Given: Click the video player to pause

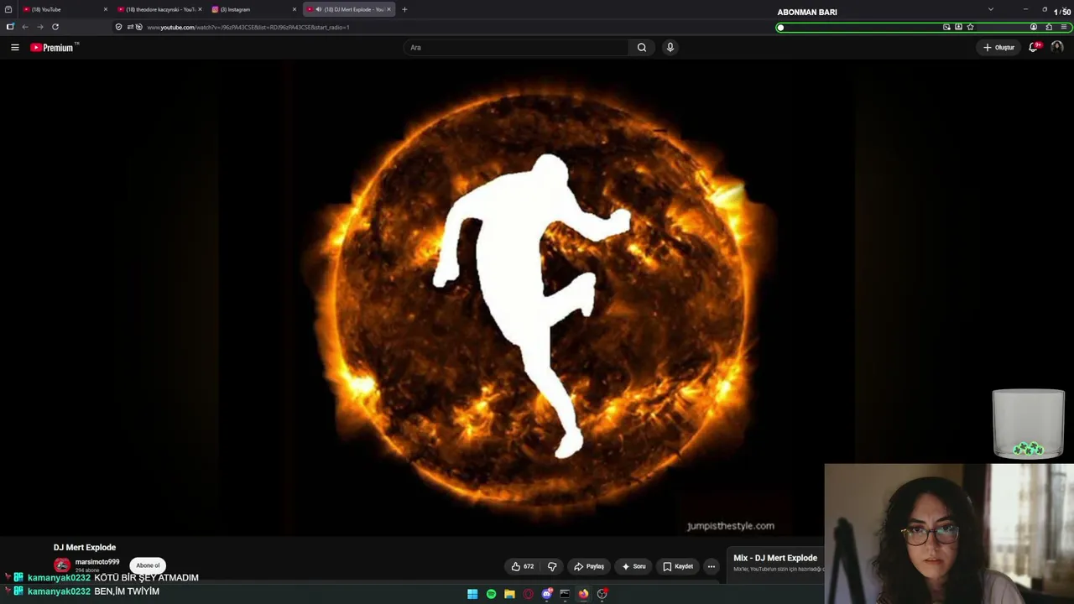Looking at the screenshot, I should (537, 298).
